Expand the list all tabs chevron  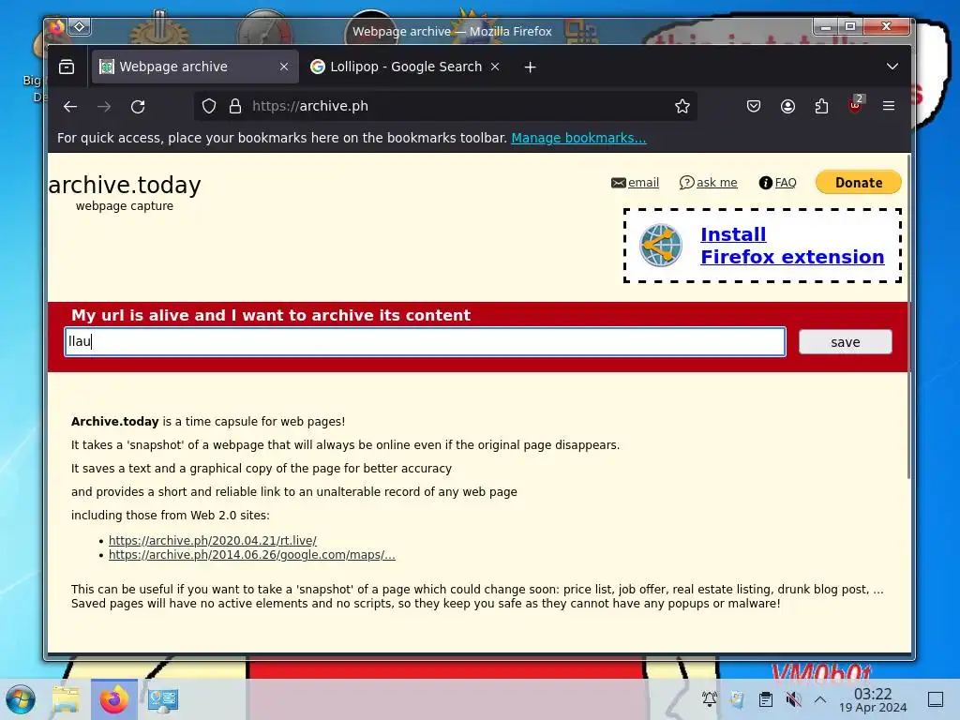point(892,67)
